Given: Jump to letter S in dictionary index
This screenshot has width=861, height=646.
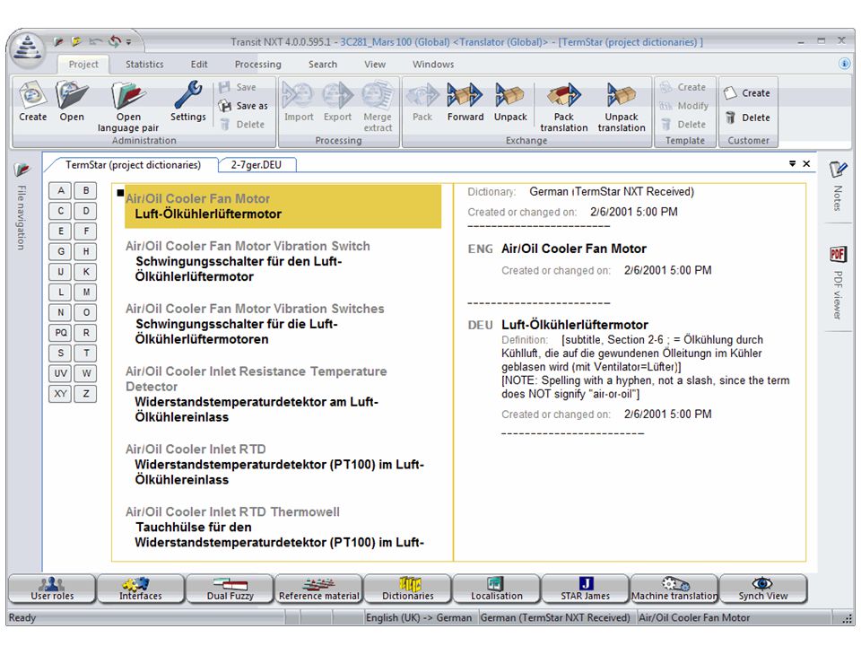Looking at the screenshot, I should click(61, 354).
